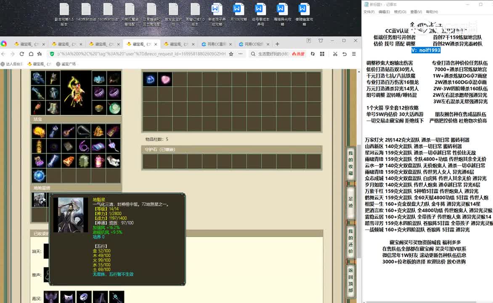Select the lute treasure icon
Viewport: 493px width, 303px height.
point(69,132)
